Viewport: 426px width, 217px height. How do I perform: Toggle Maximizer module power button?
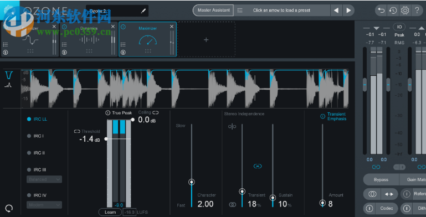pos(123,27)
